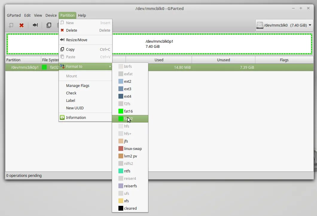
Task: Select New UUID in the Partition menu
Action: coord(75,108)
